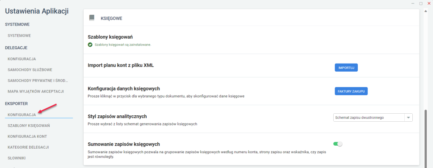Image resolution: width=433 pixels, height=168 pixels.
Task: Maximize the window
Action: [421, 3]
